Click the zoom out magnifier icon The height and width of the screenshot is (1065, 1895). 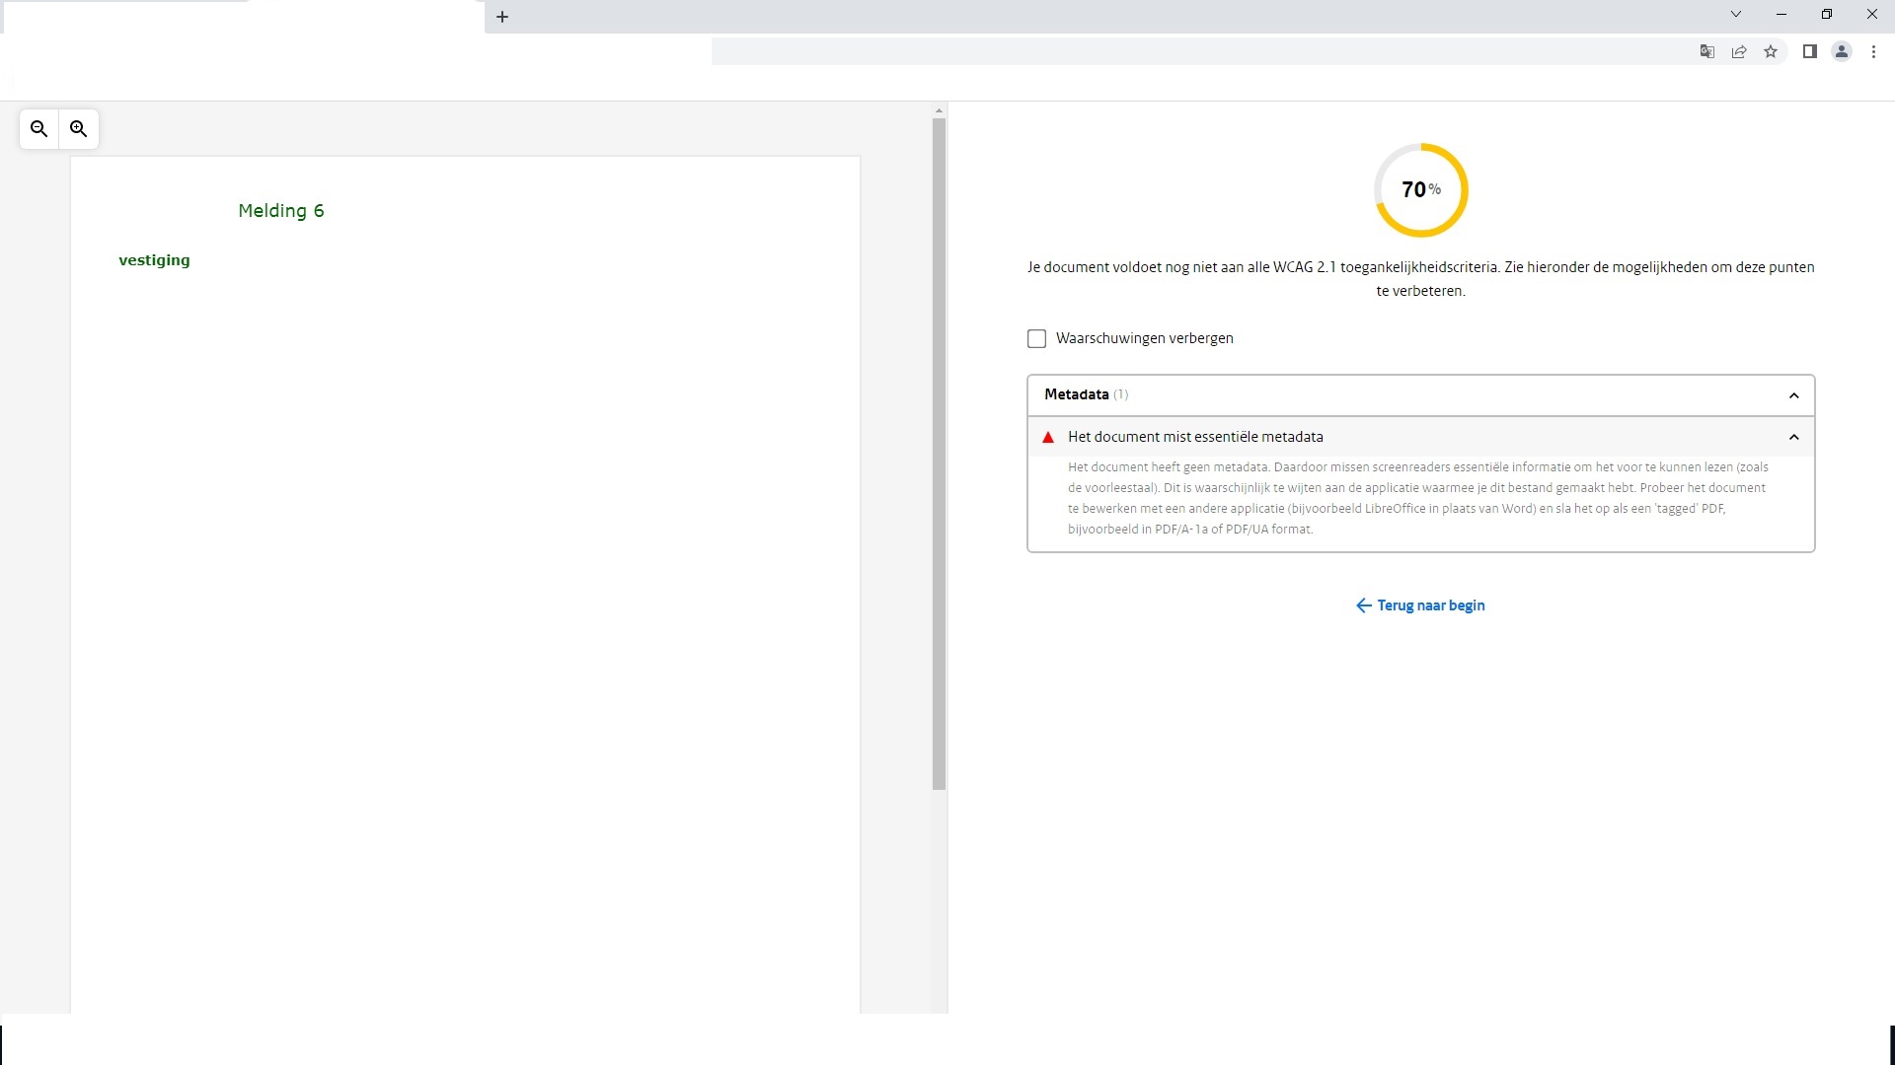pos(39,129)
